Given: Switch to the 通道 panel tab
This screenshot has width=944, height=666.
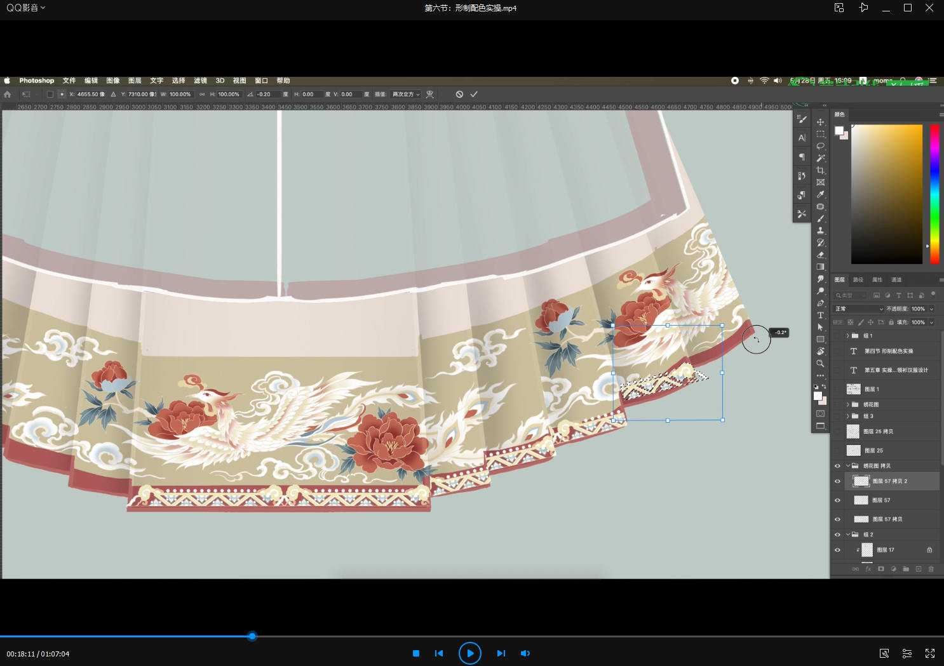Looking at the screenshot, I should click(896, 280).
